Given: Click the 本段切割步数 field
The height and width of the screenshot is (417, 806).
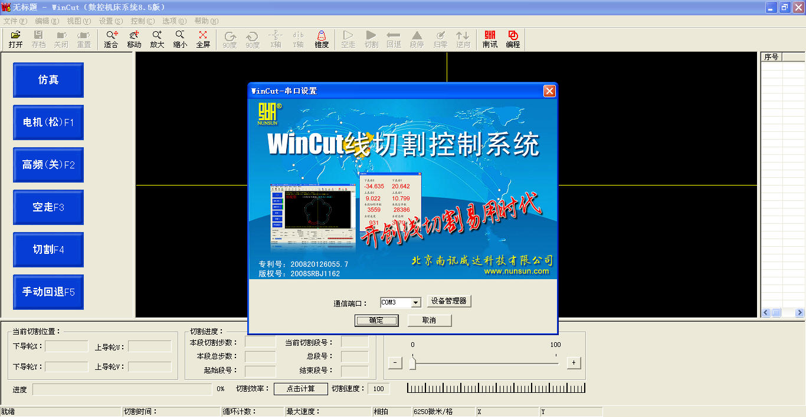Looking at the screenshot, I should pyautogui.click(x=260, y=342).
